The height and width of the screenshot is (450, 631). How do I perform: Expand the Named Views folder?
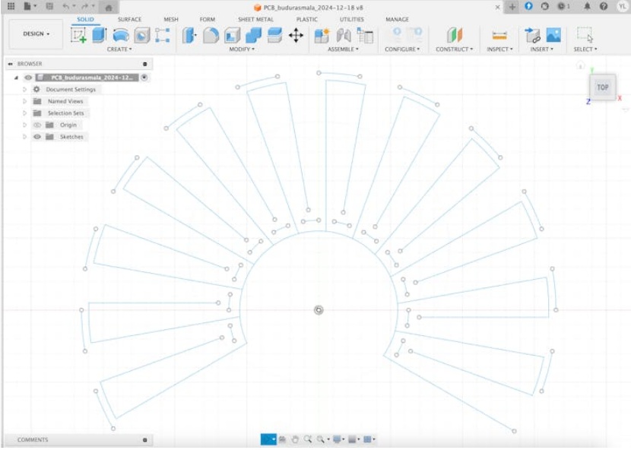tap(24, 101)
